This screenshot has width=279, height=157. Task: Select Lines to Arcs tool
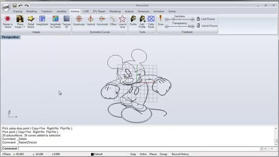(122, 22)
